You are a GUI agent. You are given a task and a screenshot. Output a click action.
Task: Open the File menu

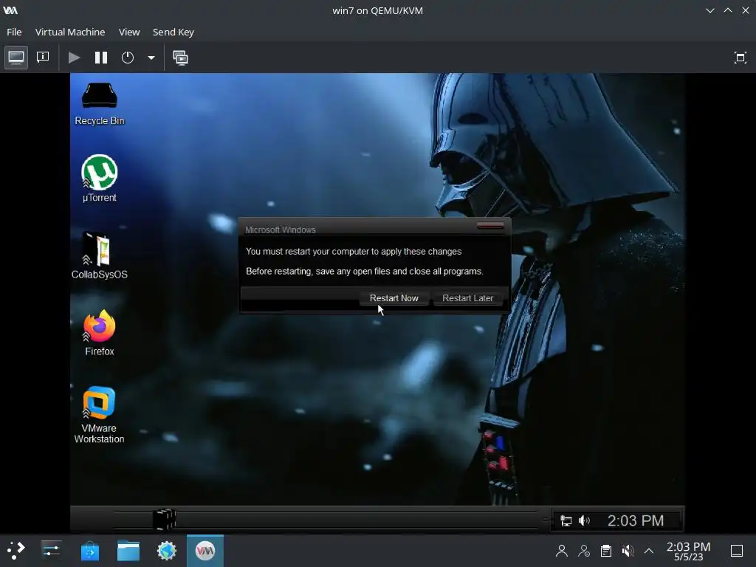pyautogui.click(x=14, y=32)
